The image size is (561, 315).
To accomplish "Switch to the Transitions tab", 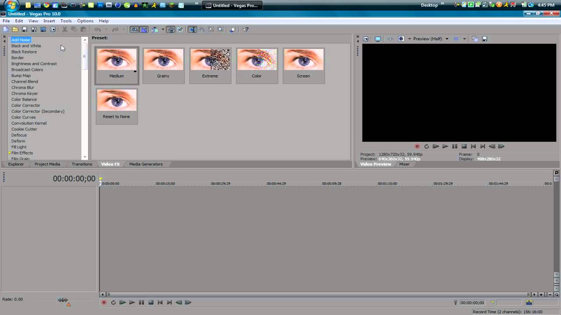I will (82, 164).
